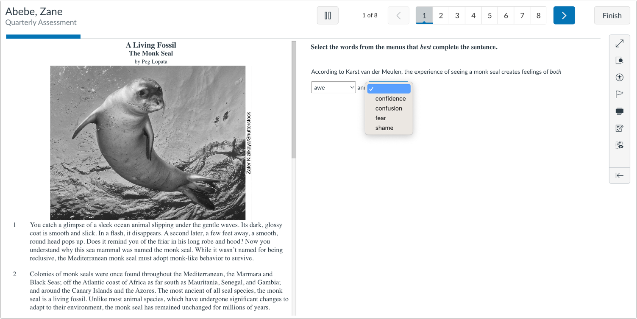
Task: Open the zoom magnifier tool
Action: (x=619, y=60)
